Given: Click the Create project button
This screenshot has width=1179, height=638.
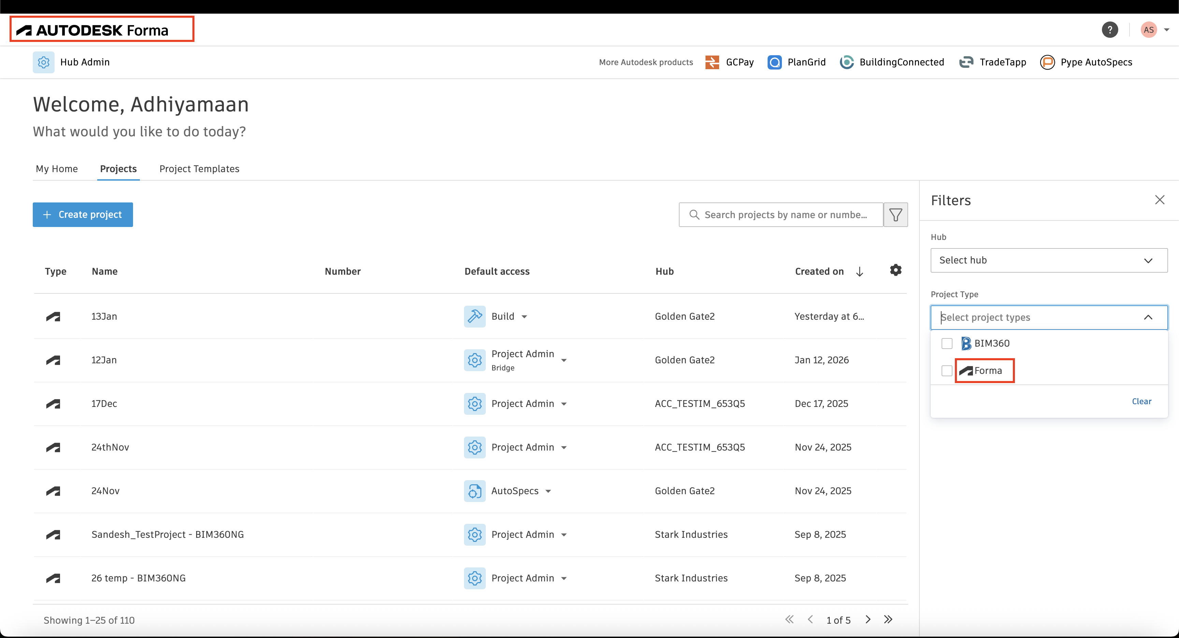Looking at the screenshot, I should tap(83, 214).
